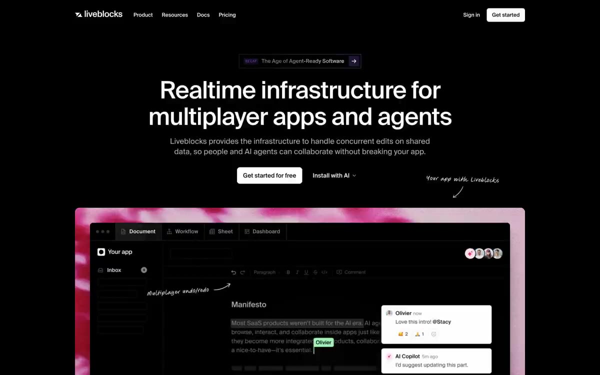
Task: Click the Comment button in editor toolbar
Action: (351, 272)
